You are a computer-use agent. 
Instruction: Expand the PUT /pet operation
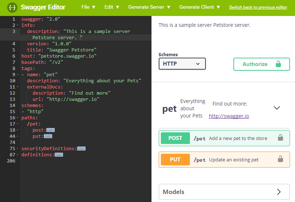coord(224,160)
